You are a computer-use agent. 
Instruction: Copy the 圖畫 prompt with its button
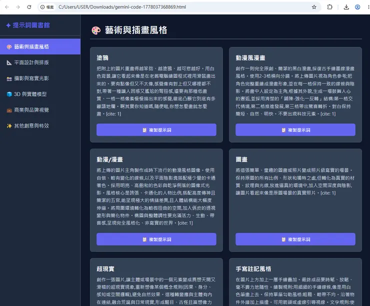click(295, 239)
